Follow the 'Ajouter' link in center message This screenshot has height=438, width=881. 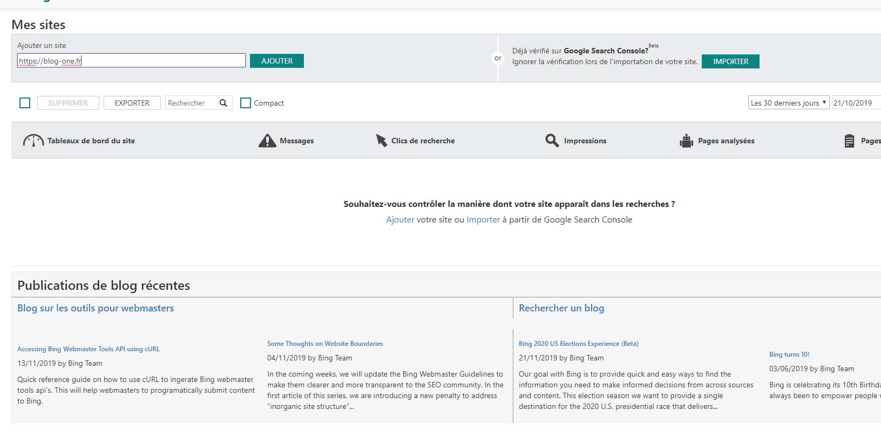point(400,220)
